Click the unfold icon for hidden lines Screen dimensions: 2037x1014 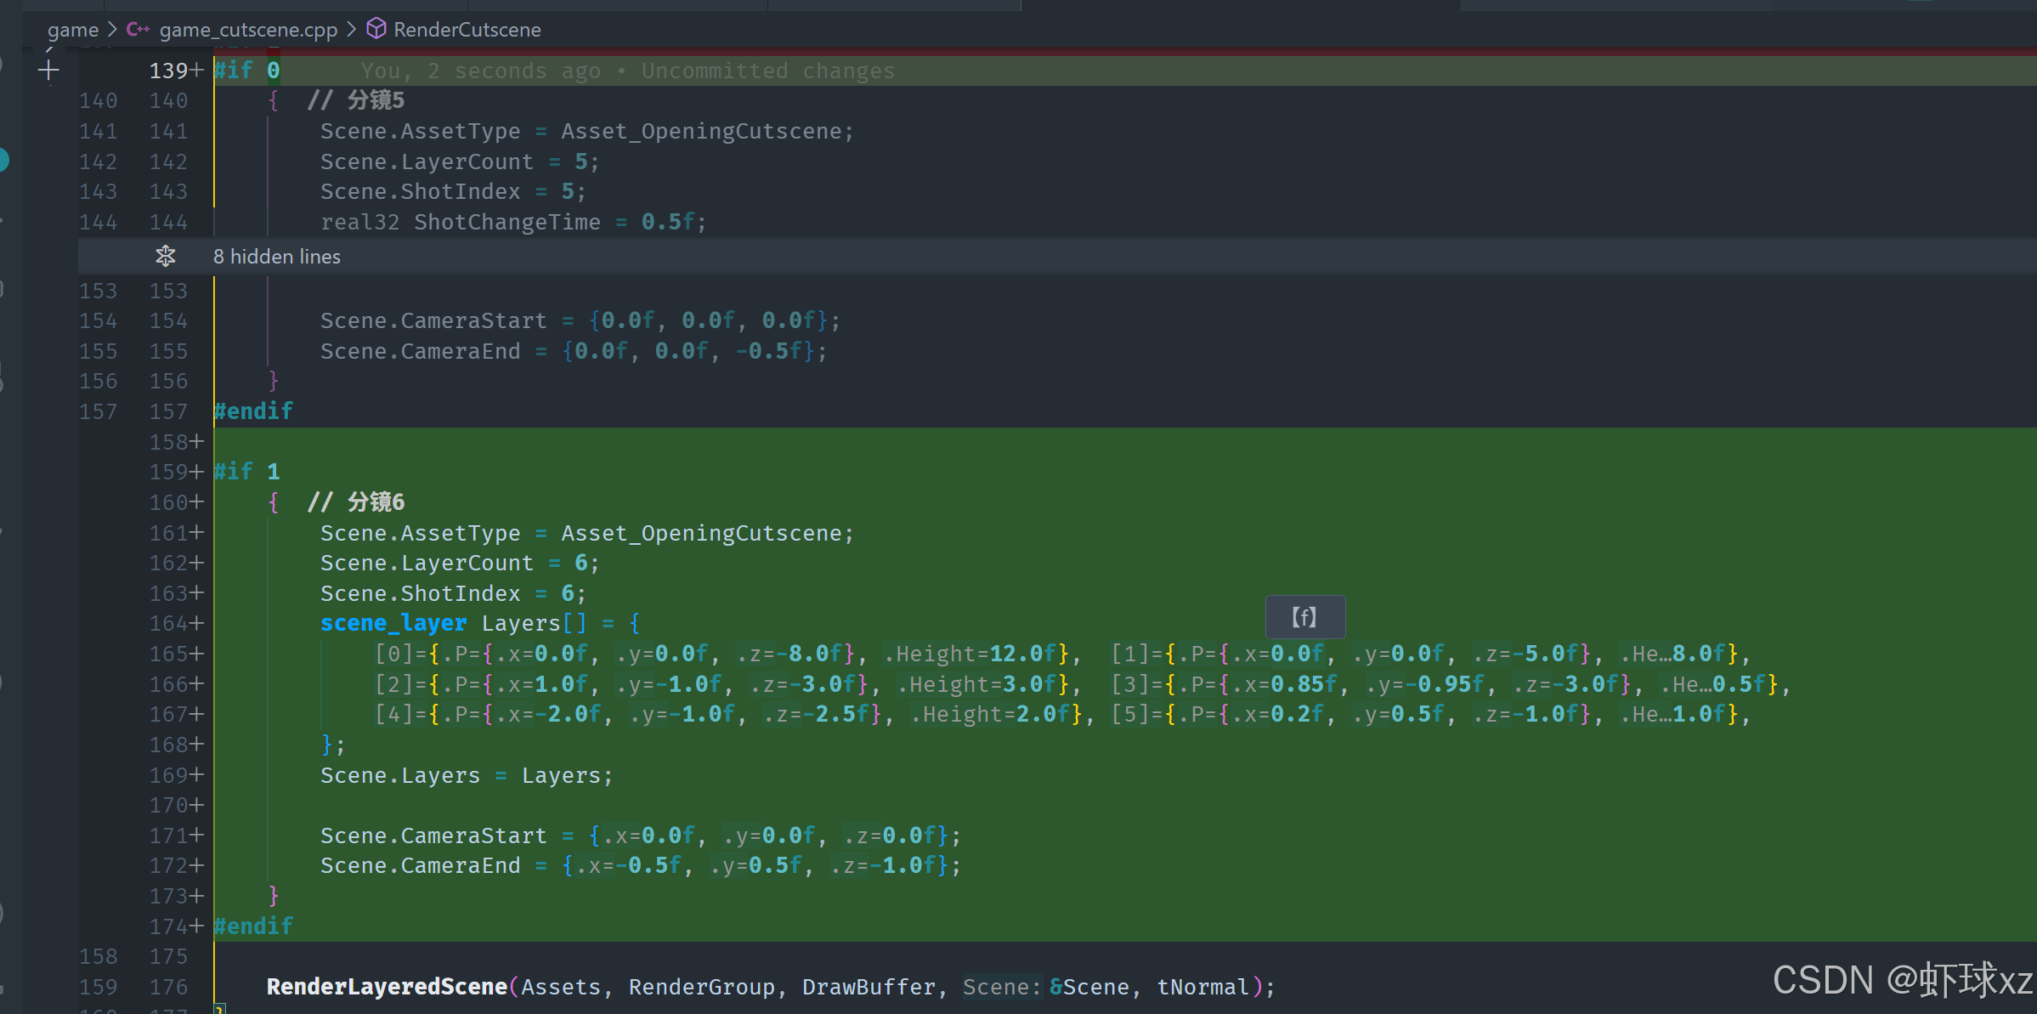click(x=166, y=256)
